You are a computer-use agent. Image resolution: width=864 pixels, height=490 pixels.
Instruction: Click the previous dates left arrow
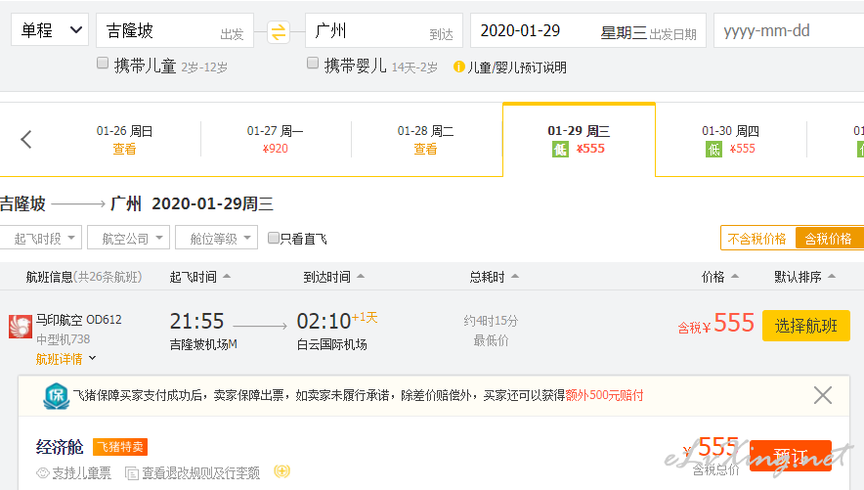coord(25,139)
